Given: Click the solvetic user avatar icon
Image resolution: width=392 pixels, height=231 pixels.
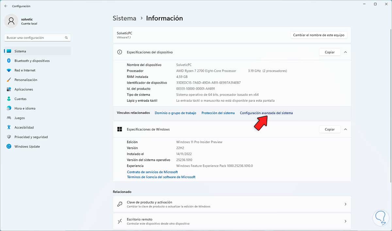Looking at the screenshot, I should pyautogui.click(x=11, y=21).
